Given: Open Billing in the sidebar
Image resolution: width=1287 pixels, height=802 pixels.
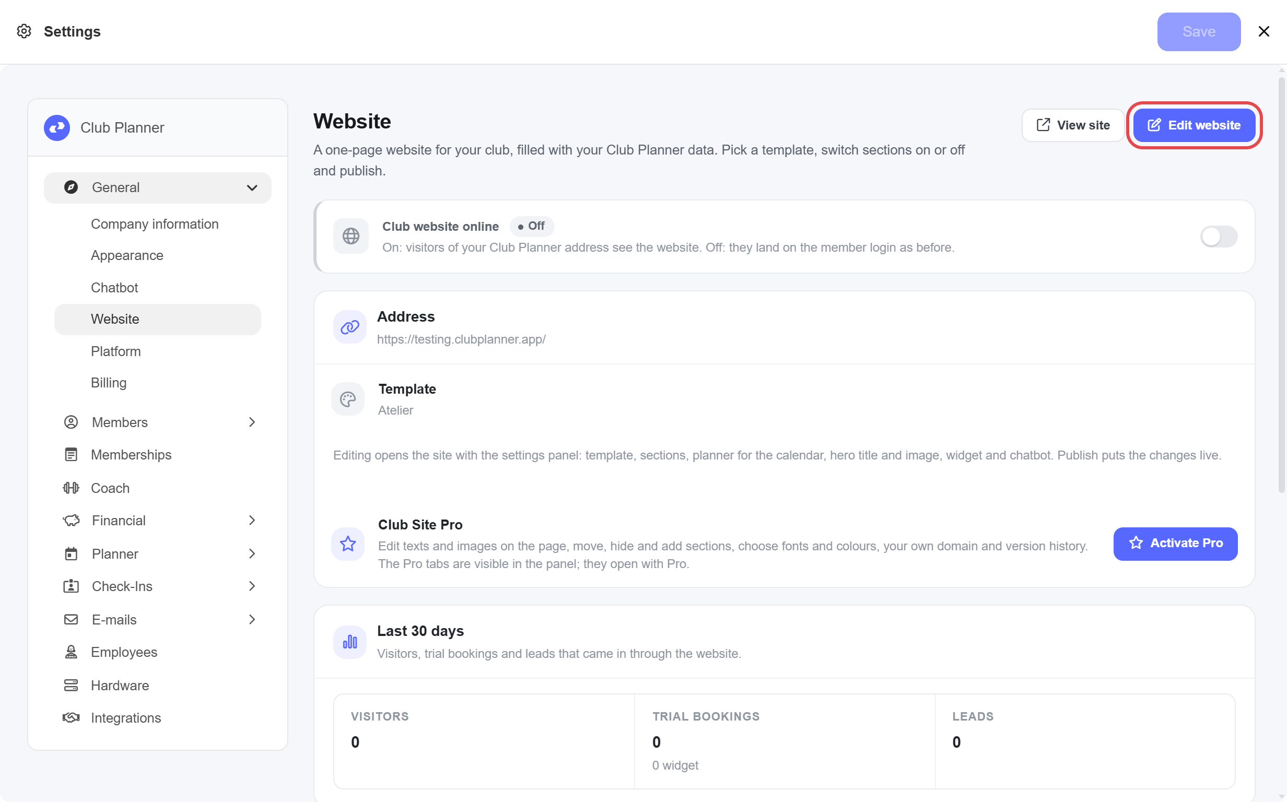Looking at the screenshot, I should pyautogui.click(x=158, y=383).
